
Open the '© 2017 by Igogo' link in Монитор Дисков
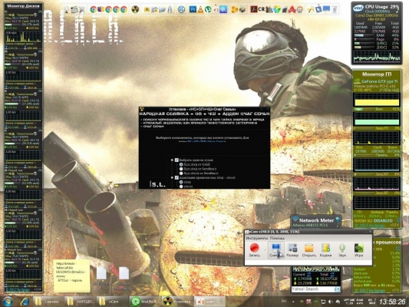click(x=18, y=289)
